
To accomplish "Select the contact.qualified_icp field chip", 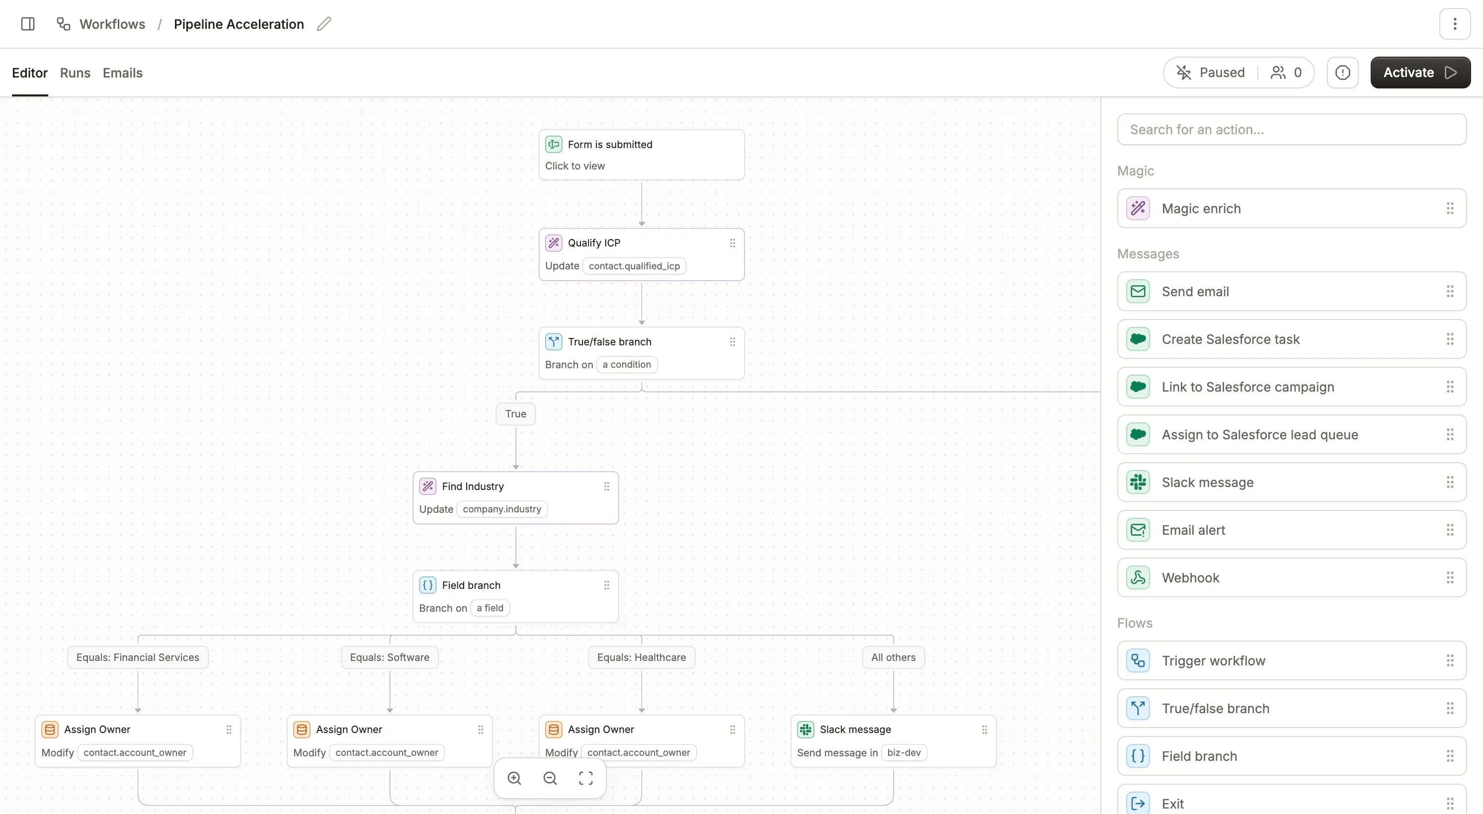I will coord(634,266).
